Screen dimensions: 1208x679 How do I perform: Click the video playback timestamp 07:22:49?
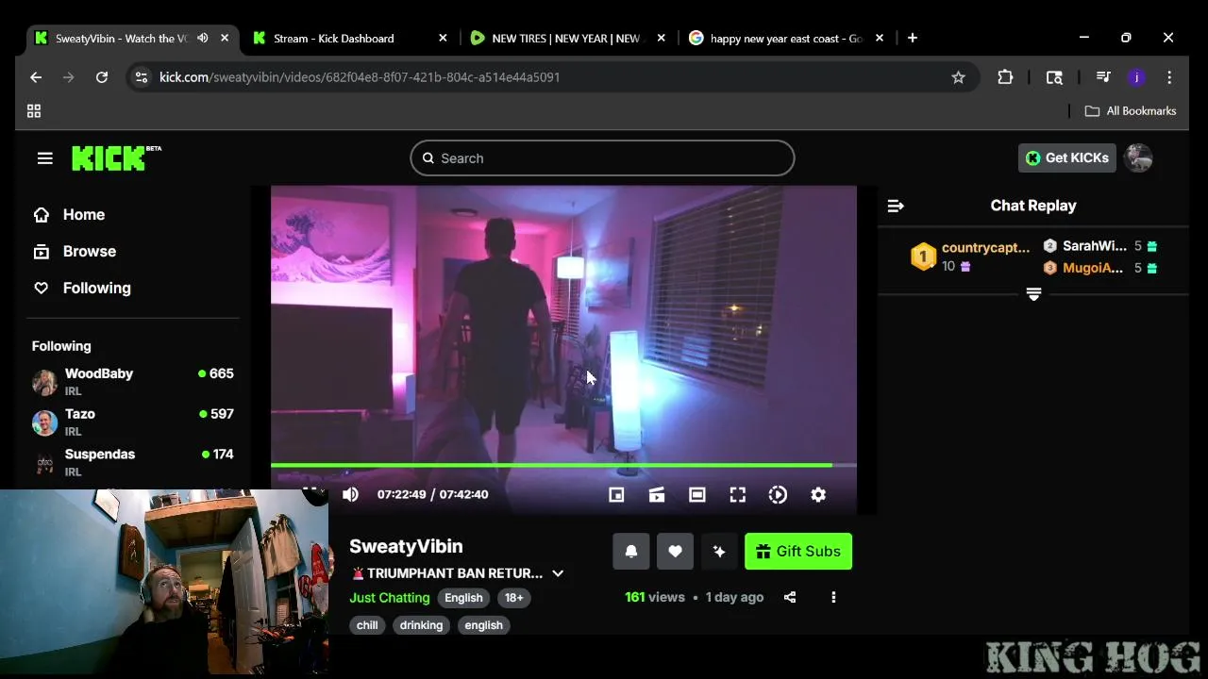(x=401, y=494)
